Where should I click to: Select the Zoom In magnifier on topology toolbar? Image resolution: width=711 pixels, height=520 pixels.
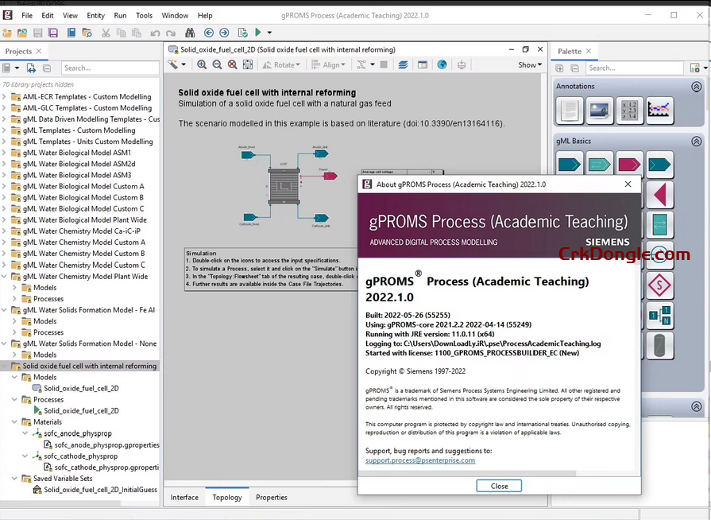point(203,65)
